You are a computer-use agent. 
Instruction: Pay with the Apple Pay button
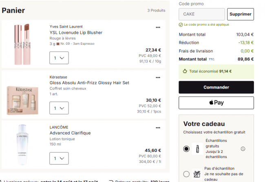[x=216, y=103]
